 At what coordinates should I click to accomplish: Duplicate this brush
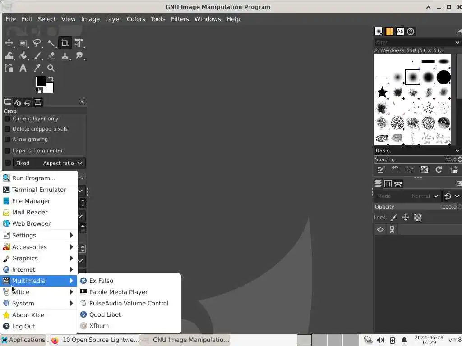(x=410, y=169)
